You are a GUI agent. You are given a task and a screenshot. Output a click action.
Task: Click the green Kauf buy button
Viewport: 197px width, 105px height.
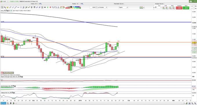[186, 8]
